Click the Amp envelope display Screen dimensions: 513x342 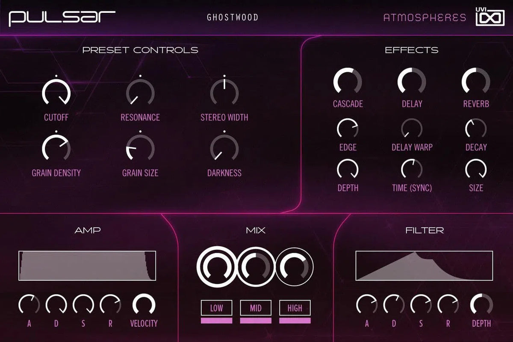coord(87,266)
